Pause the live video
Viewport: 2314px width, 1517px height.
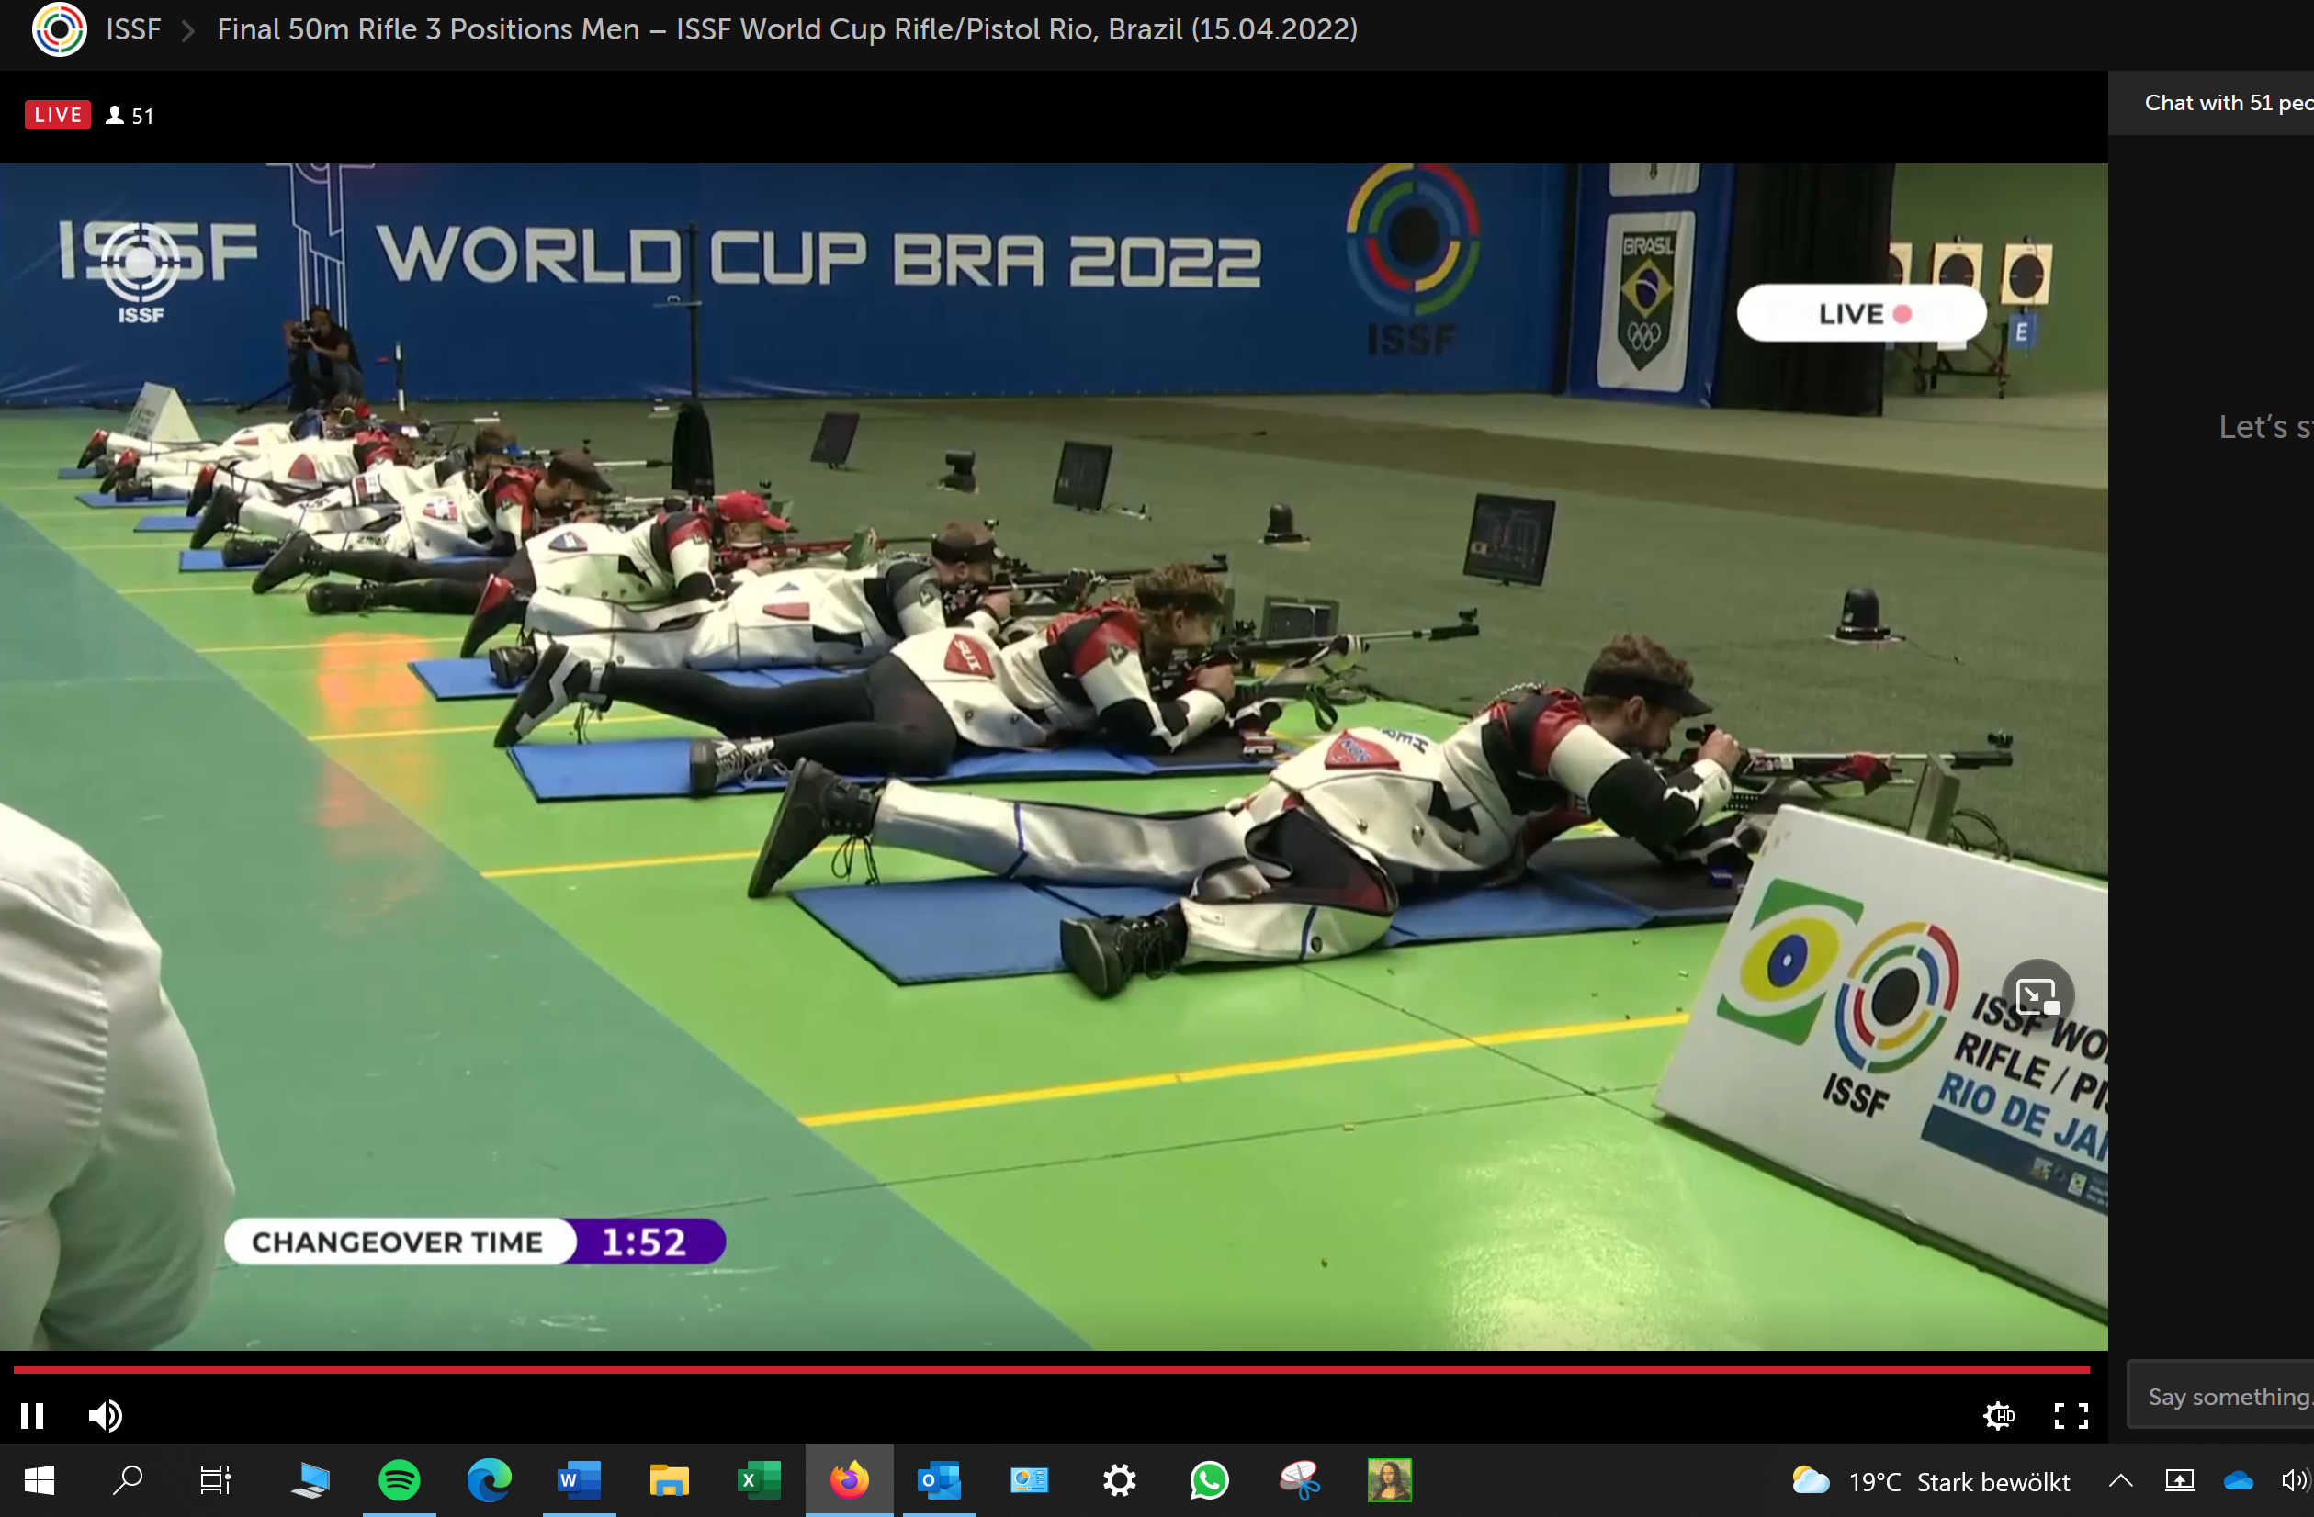point(32,1415)
